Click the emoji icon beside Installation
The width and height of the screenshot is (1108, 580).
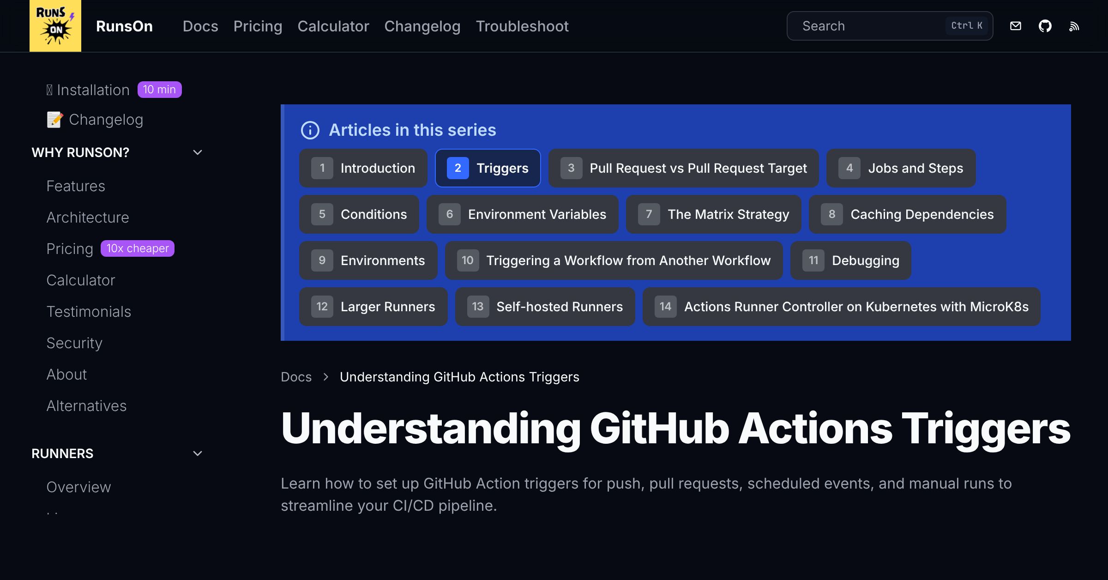pyautogui.click(x=50, y=89)
